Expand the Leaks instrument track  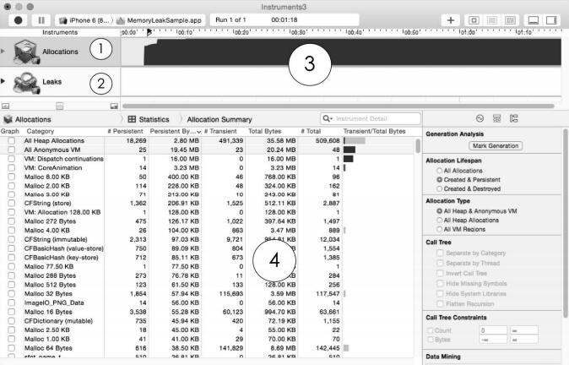7,82
